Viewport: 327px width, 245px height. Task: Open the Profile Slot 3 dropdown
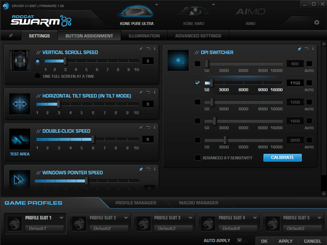coord(190,218)
